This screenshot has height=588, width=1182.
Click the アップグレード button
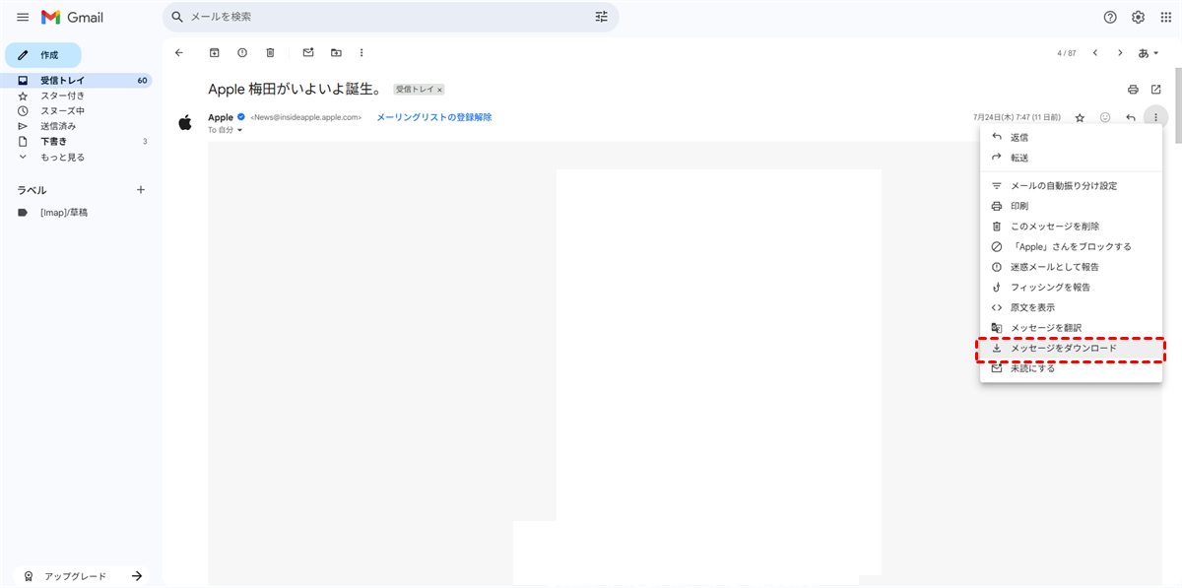pos(82,576)
